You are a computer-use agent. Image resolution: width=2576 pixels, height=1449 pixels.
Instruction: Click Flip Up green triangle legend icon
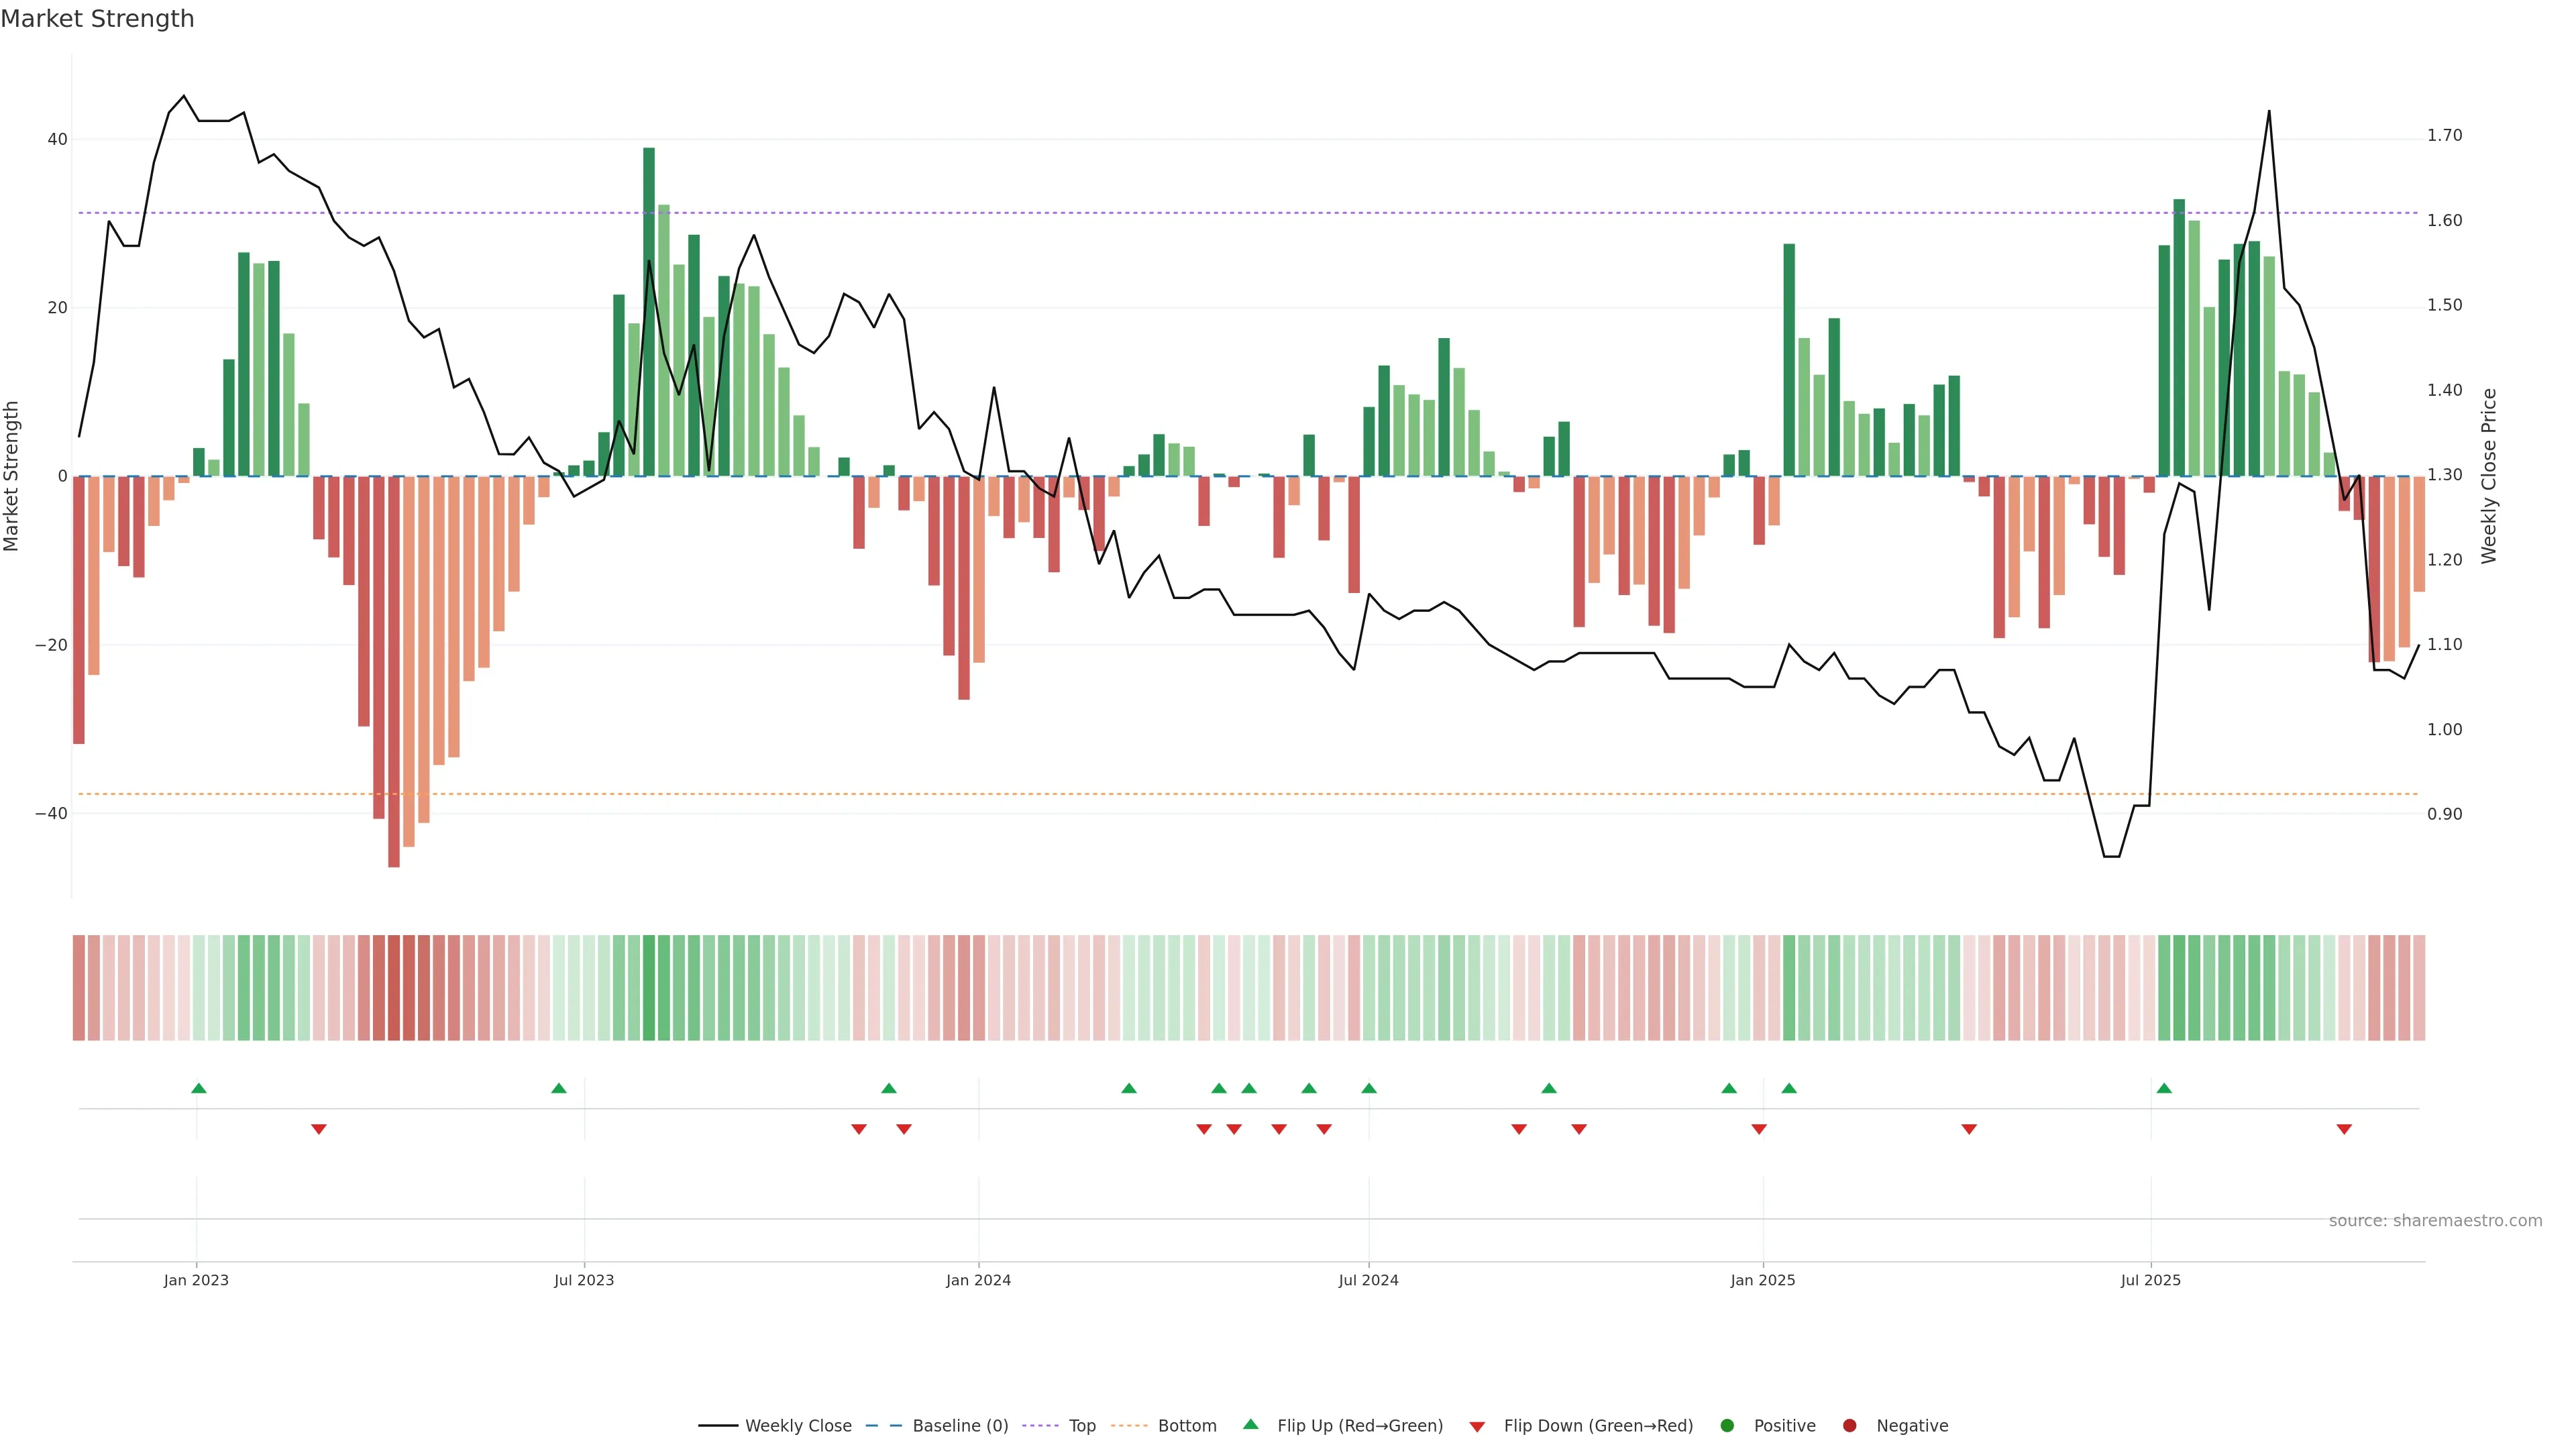1250,1424
